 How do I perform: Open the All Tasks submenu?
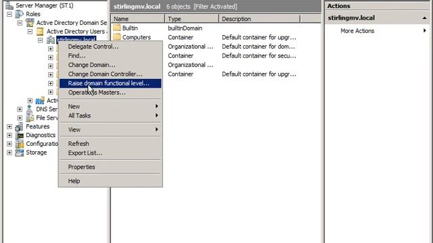[x=110, y=115]
